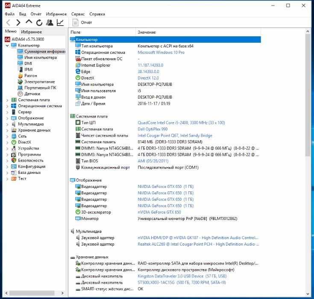Open the Dell OptiPlex 990 link
314x299 pixels.
point(153,129)
